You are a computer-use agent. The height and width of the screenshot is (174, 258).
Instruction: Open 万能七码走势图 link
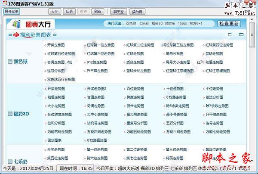click(x=218, y=132)
